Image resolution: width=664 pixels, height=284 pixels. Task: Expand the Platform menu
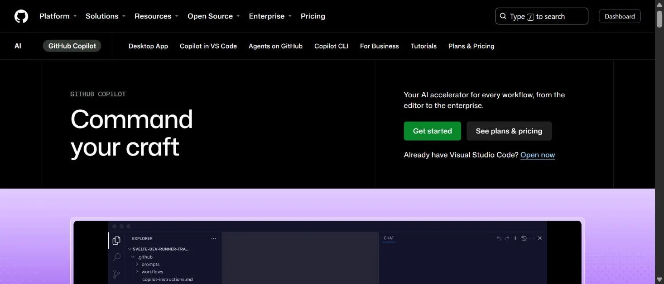click(x=58, y=16)
